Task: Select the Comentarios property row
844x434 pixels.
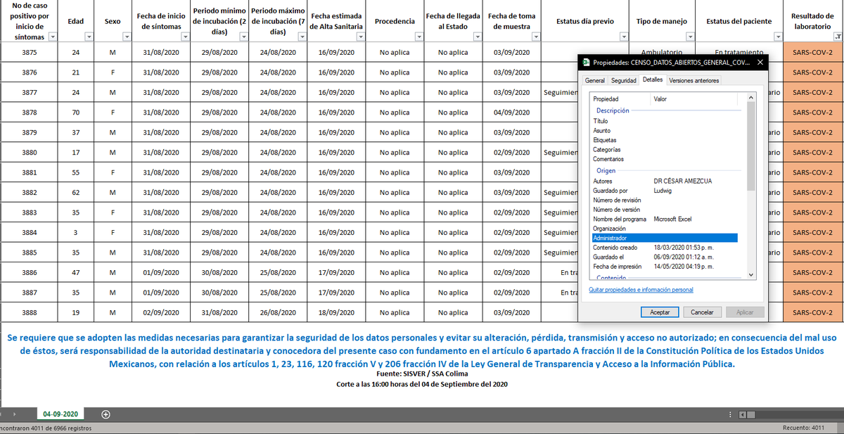Action: [x=665, y=159]
